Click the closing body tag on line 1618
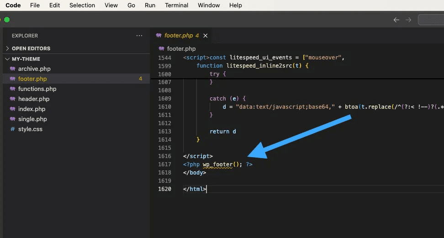Image resolution: width=444 pixels, height=238 pixels. click(195, 173)
